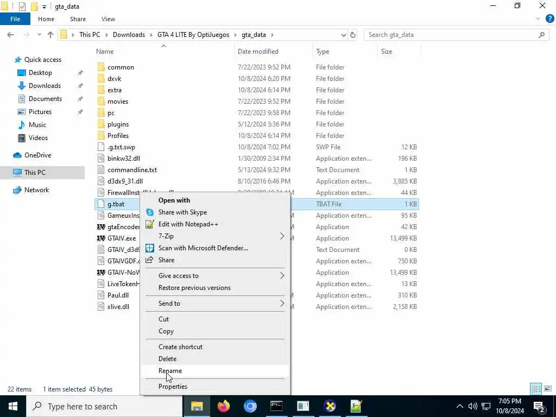
Task: Open the Windows Start menu
Action: [13, 406]
